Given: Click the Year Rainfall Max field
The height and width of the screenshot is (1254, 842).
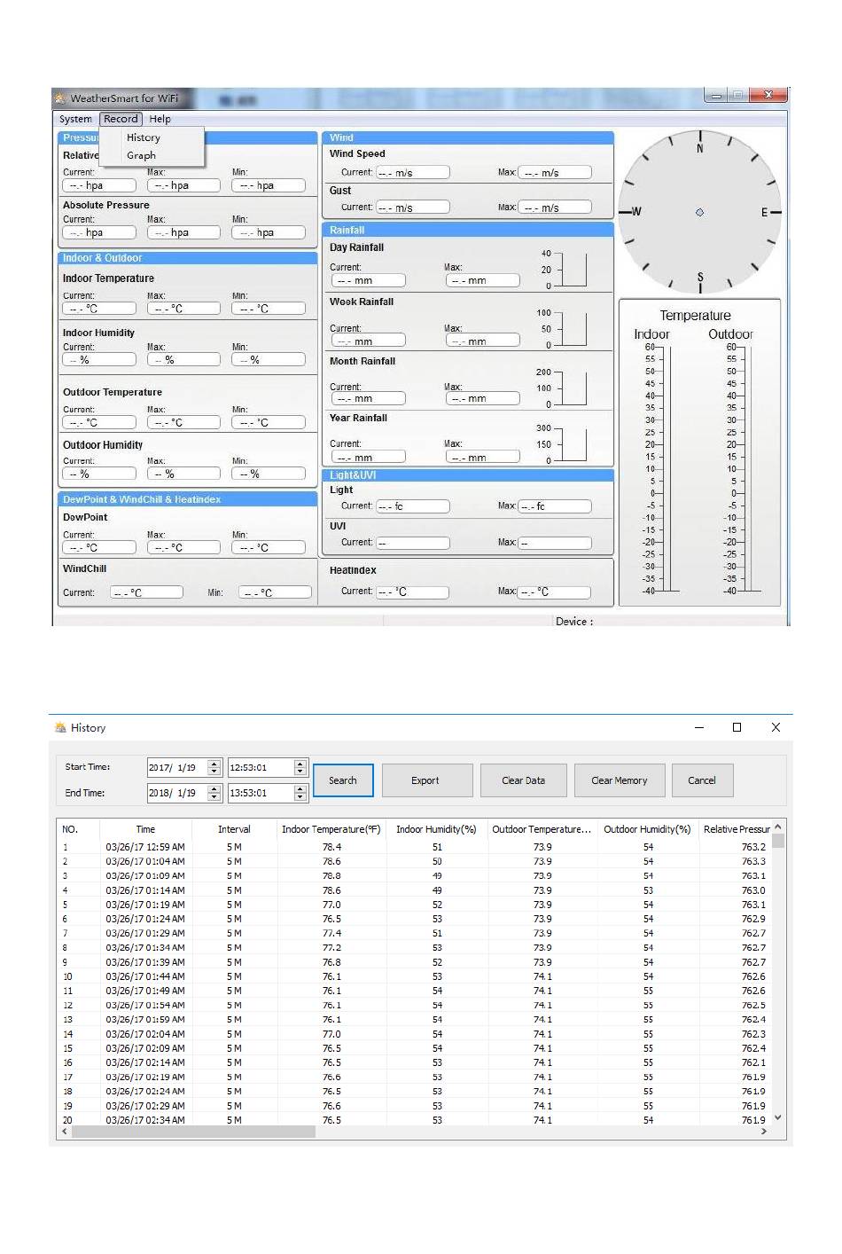Looking at the screenshot, I should pos(483,458).
